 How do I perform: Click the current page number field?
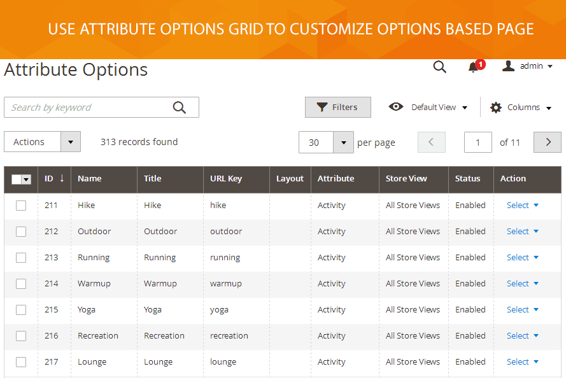click(478, 143)
